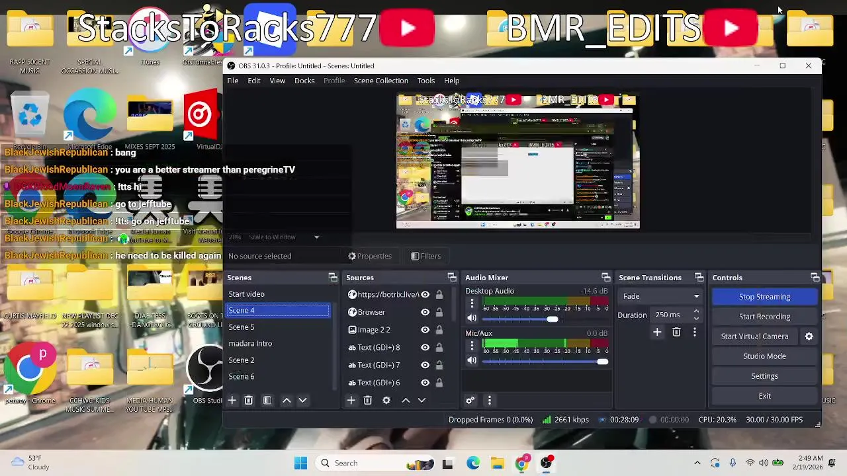This screenshot has width=847, height=476.
Task: Toggle lock on Image 2 2 source
Action: [439, 330]
